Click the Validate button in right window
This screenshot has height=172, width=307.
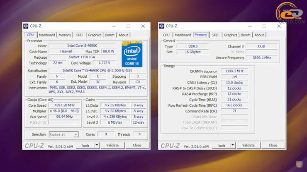248,145
